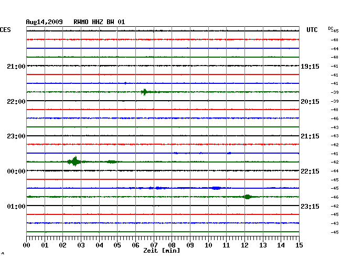Screen dimensions: 341x259
Task: Click the 22:15 UTC time label
Action: point(310,171)
